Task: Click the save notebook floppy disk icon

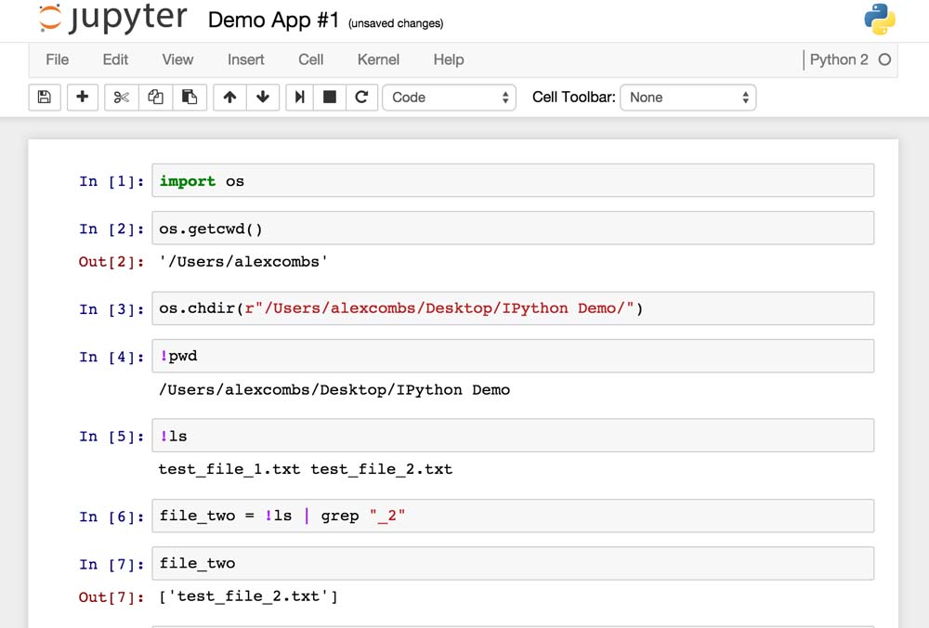Action: coord(44,98)
